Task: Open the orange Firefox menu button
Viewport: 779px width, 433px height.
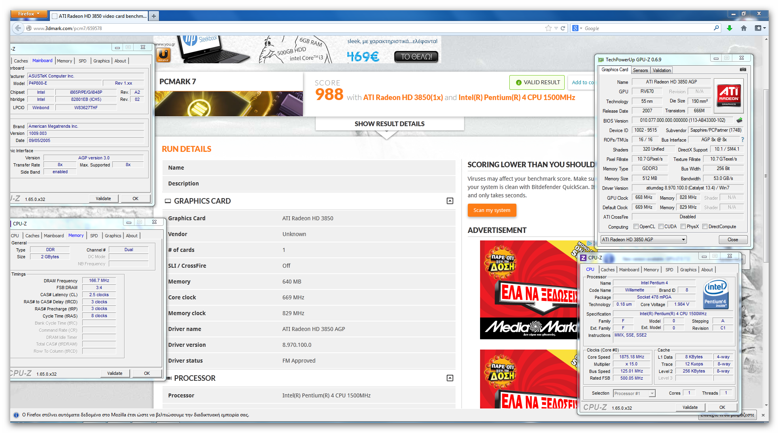Action: tap(29, 14)
